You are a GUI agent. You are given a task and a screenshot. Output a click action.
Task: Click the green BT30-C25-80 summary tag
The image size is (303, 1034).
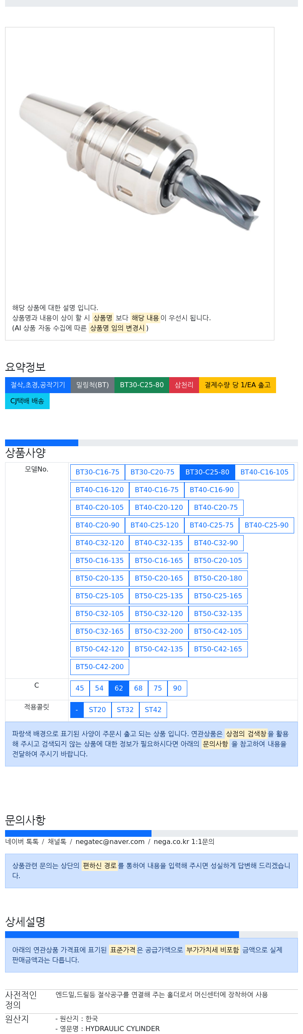(x=141, y=385)
